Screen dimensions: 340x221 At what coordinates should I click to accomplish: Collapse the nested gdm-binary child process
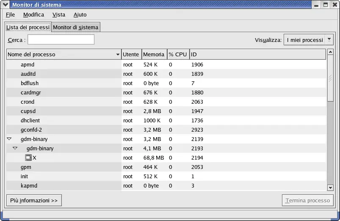pos(15,148)
